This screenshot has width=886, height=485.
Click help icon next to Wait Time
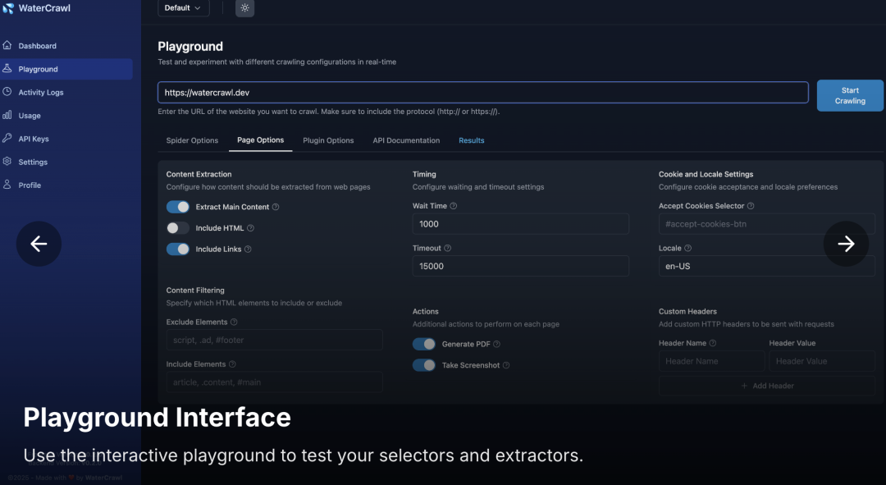pyautogui.click(x=453, y=206)
